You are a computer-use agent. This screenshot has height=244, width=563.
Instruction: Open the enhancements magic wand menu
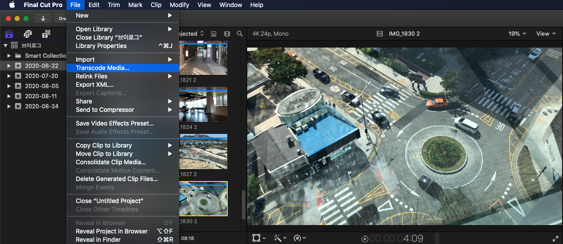pos(280,238)
